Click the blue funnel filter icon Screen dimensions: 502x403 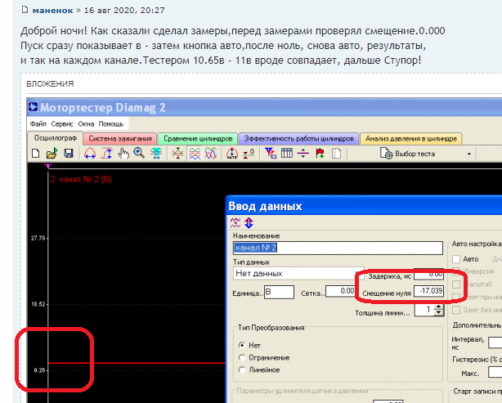(x=271, y=154)
